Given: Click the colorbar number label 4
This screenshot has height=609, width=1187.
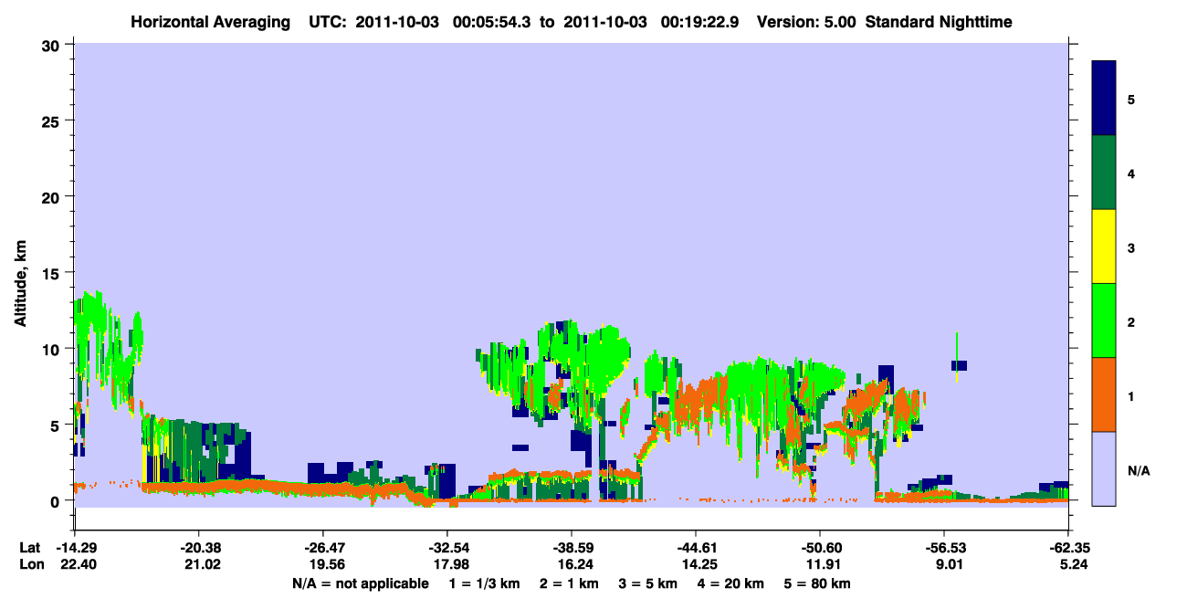Looking at the screenshot, I should (x=1131, y=173).
